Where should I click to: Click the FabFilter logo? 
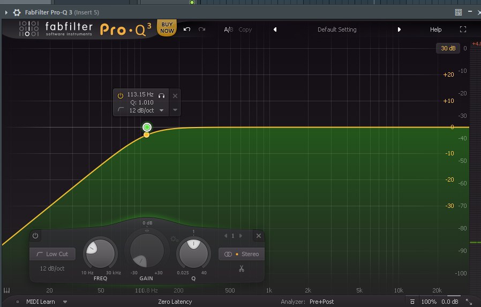pos(56,28)
